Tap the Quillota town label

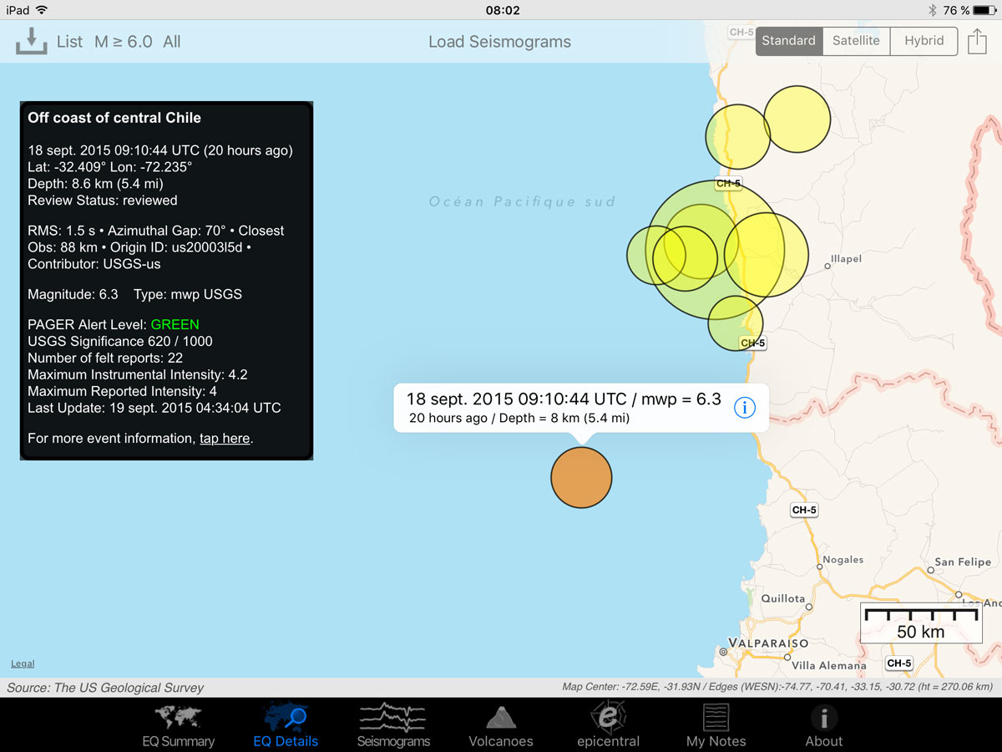pyautogui.click(x=782, y=598)
